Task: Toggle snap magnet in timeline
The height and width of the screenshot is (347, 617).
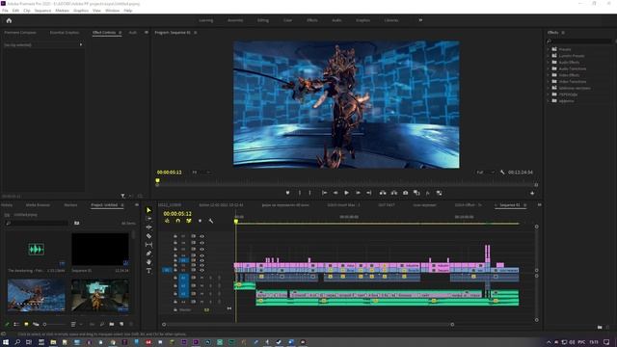Action: pyautogui.click(x=177, y=221)
